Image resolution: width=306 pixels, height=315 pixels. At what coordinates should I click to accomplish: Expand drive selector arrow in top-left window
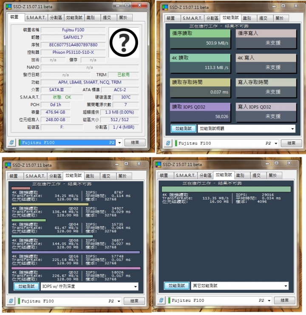(x=119, y=143)
